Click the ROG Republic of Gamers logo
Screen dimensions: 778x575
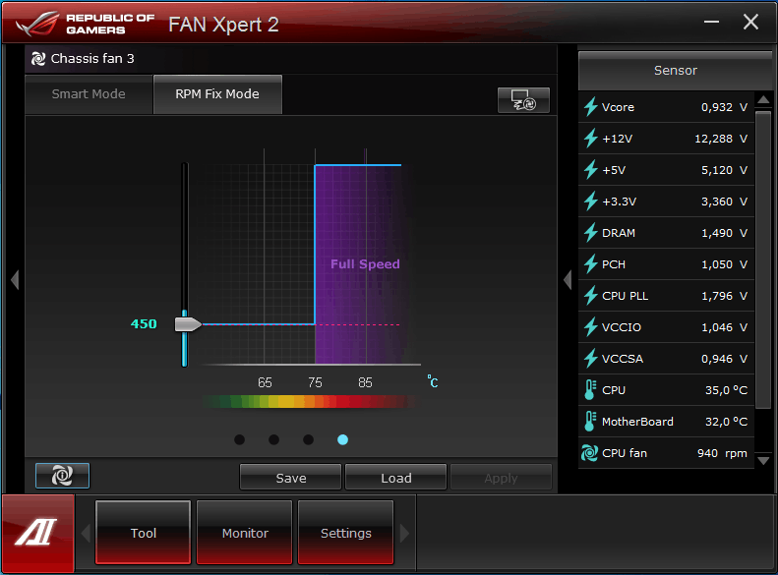tap(85, 24)
